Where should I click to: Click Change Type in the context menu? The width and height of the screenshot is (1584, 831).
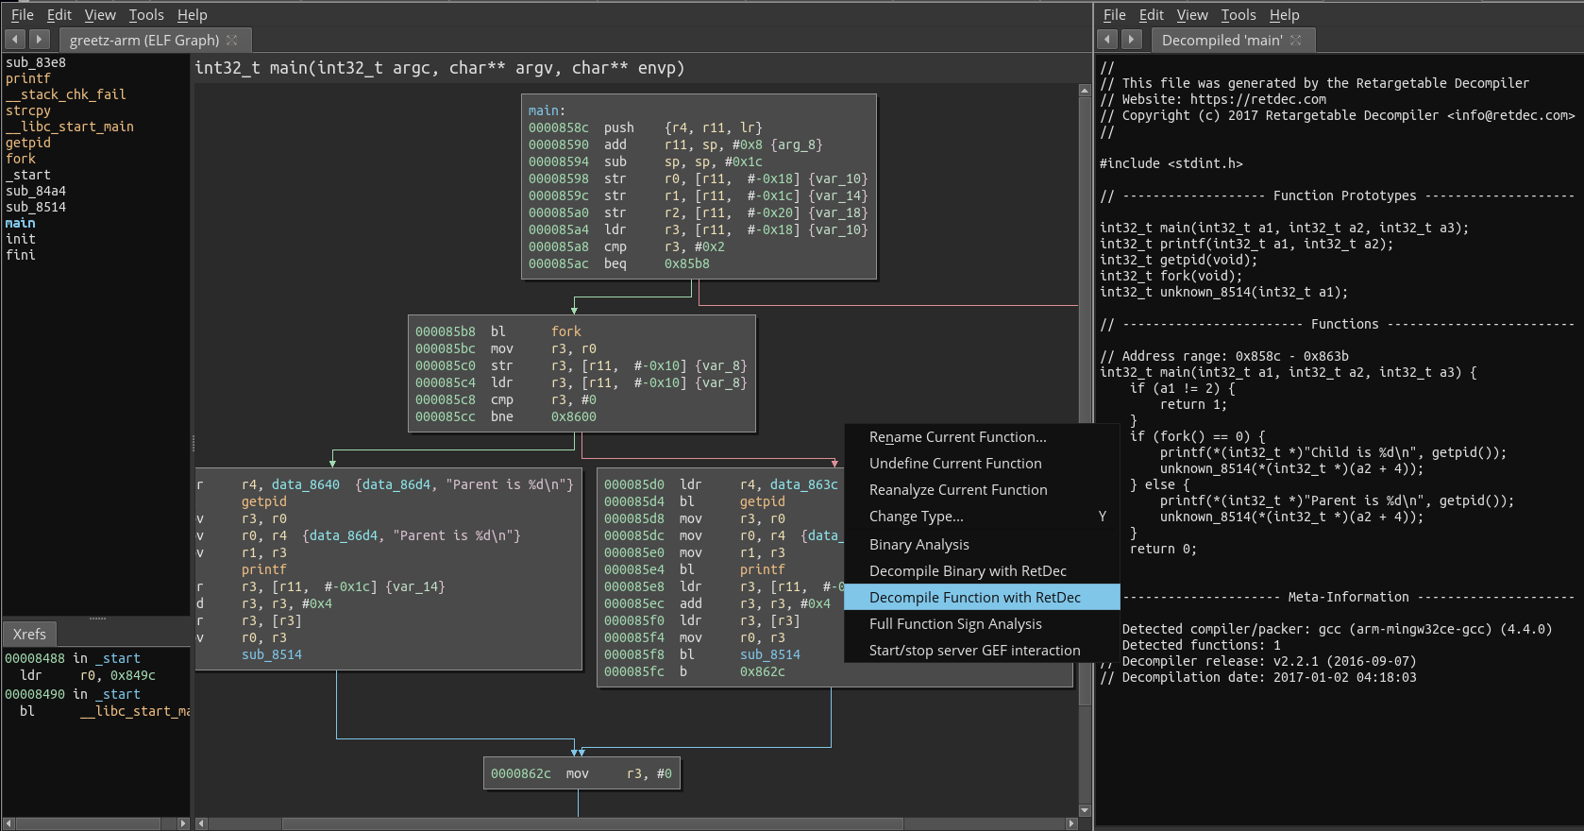[916, 517]
